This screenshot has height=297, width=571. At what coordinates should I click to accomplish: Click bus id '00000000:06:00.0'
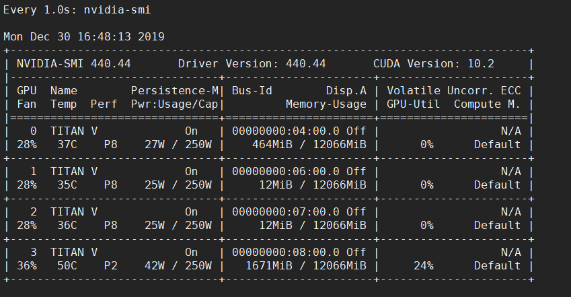(285, 172)
